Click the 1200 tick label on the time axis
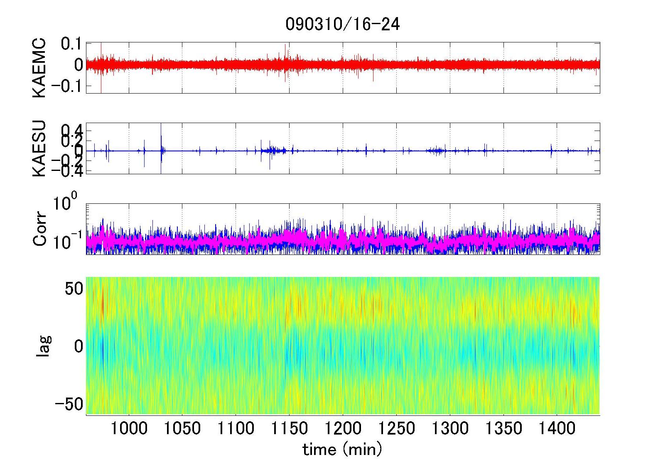 [343, 428]
